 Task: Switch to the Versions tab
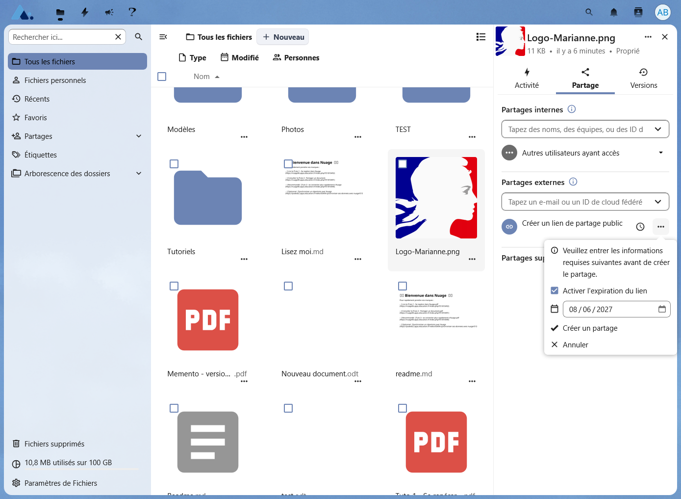pyautogui.click(x=644, y=79)
